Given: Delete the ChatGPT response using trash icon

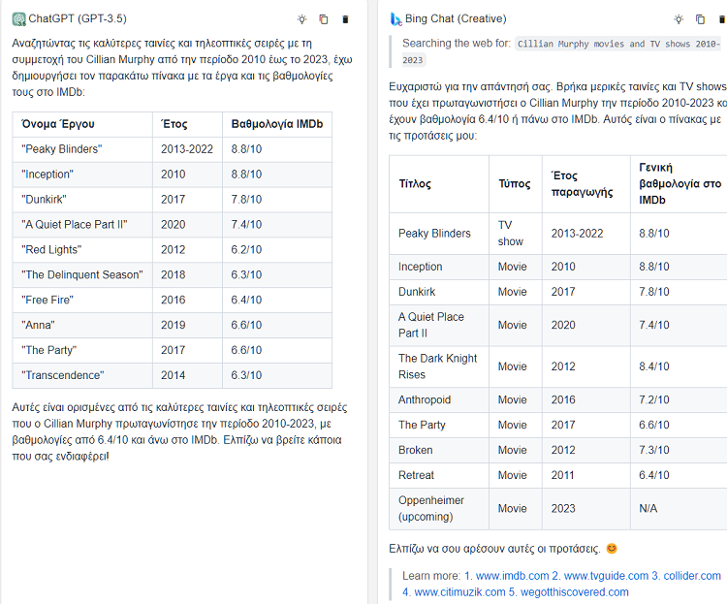Looking at the screenshot, I should [345, 19].
